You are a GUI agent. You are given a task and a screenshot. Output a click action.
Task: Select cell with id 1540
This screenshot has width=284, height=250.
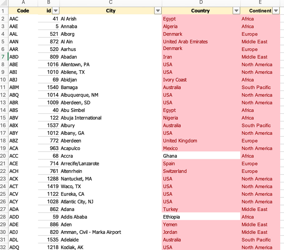pyautogui.click(x=49, y=87)
